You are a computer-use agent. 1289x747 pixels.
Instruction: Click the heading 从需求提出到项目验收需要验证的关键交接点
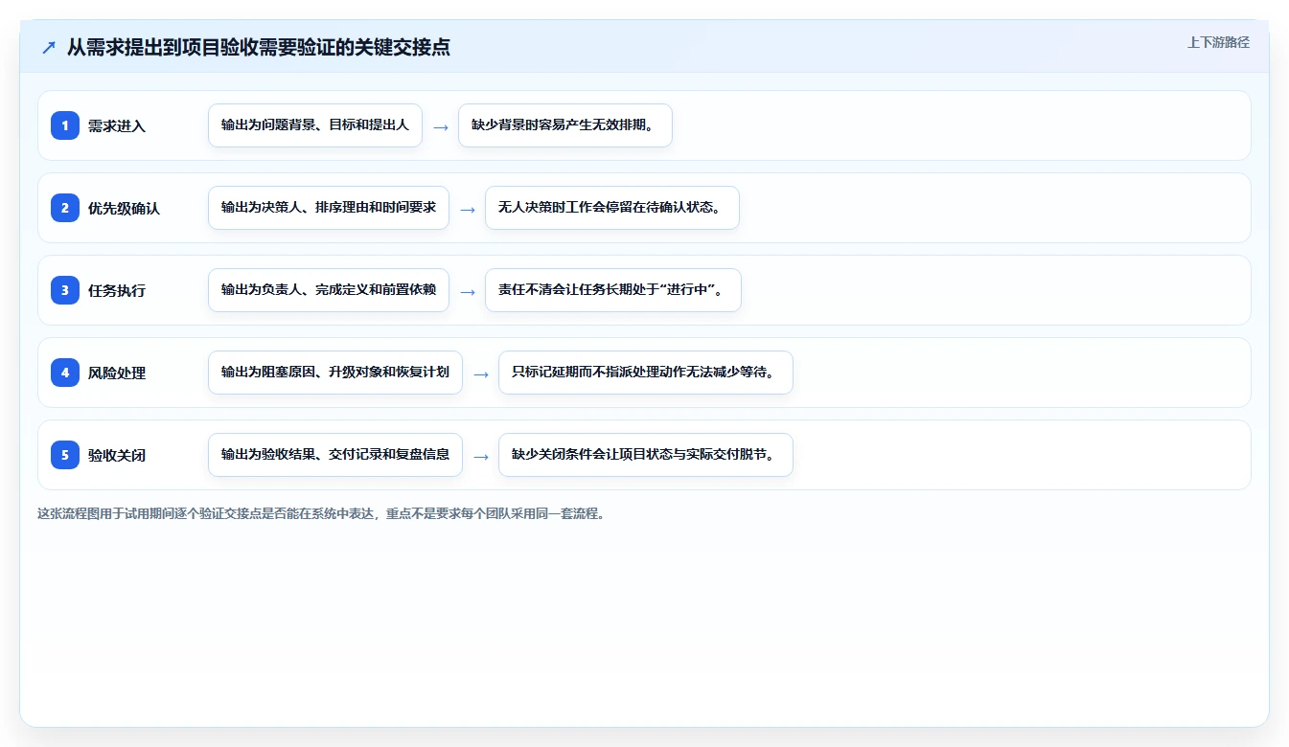point(259,48)
